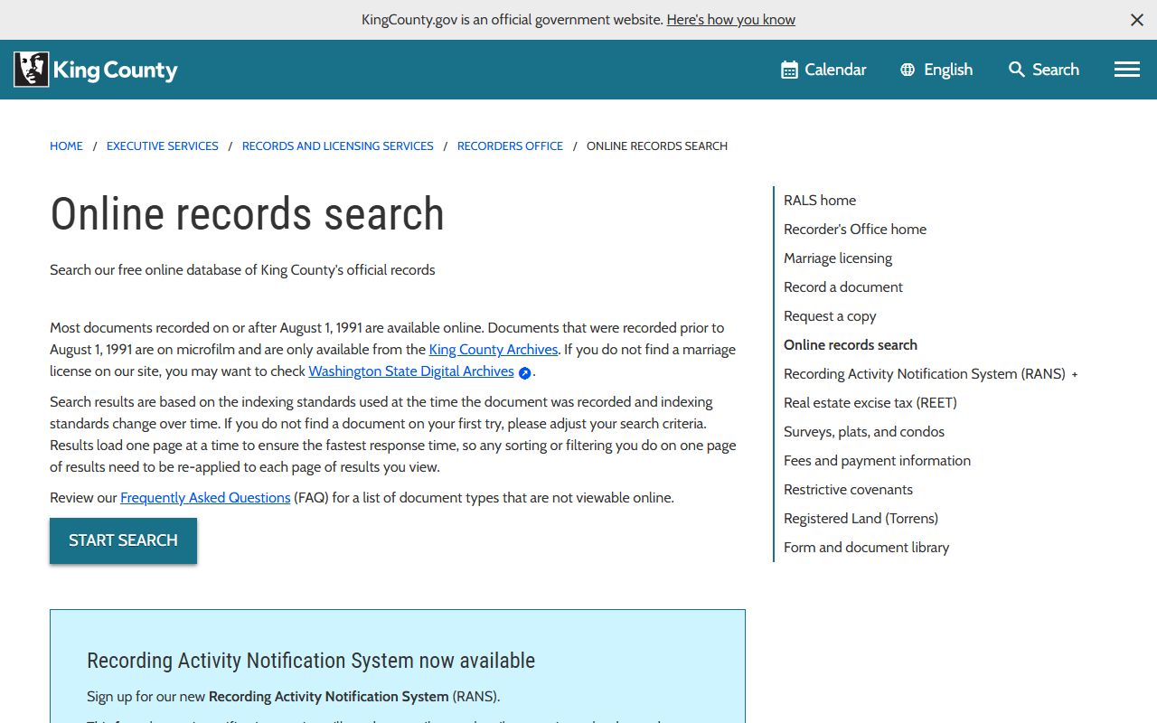Screen dimensions: 1157x723
Task: Click the King County logo
Action: click(x=96, y=70)
